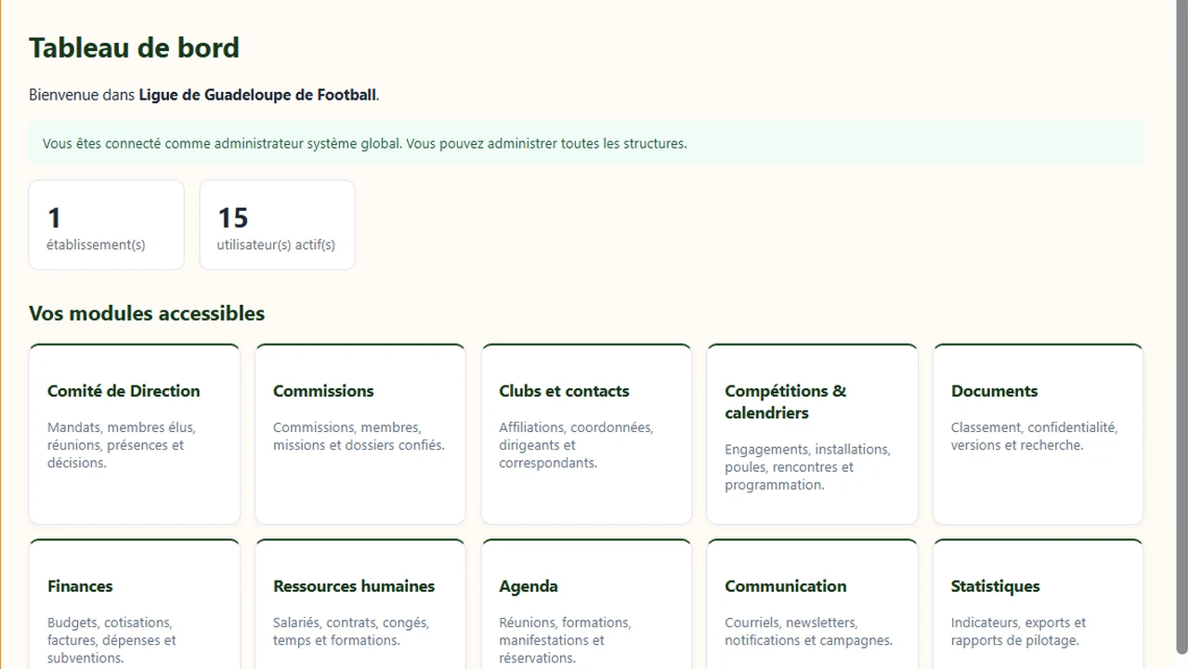Open the Ressources humaines module
The image size is (1189, 669).
click(x=360, y=604)
